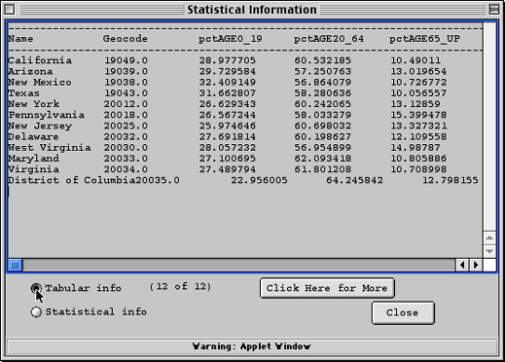Close the Statistical Information dialog via Close button
Screen dimensions: 505x362
click(403, 312)
